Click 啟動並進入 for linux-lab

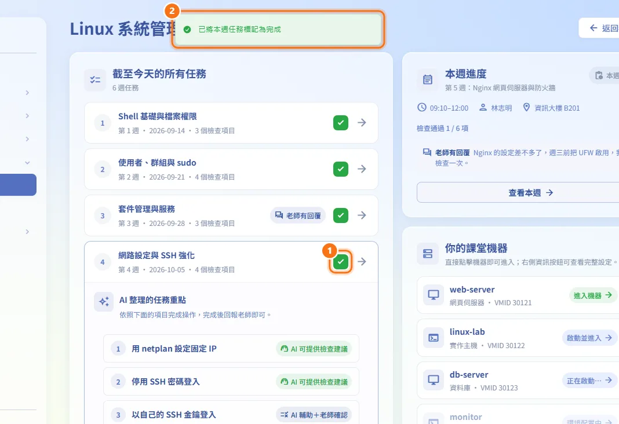point(589,338)
